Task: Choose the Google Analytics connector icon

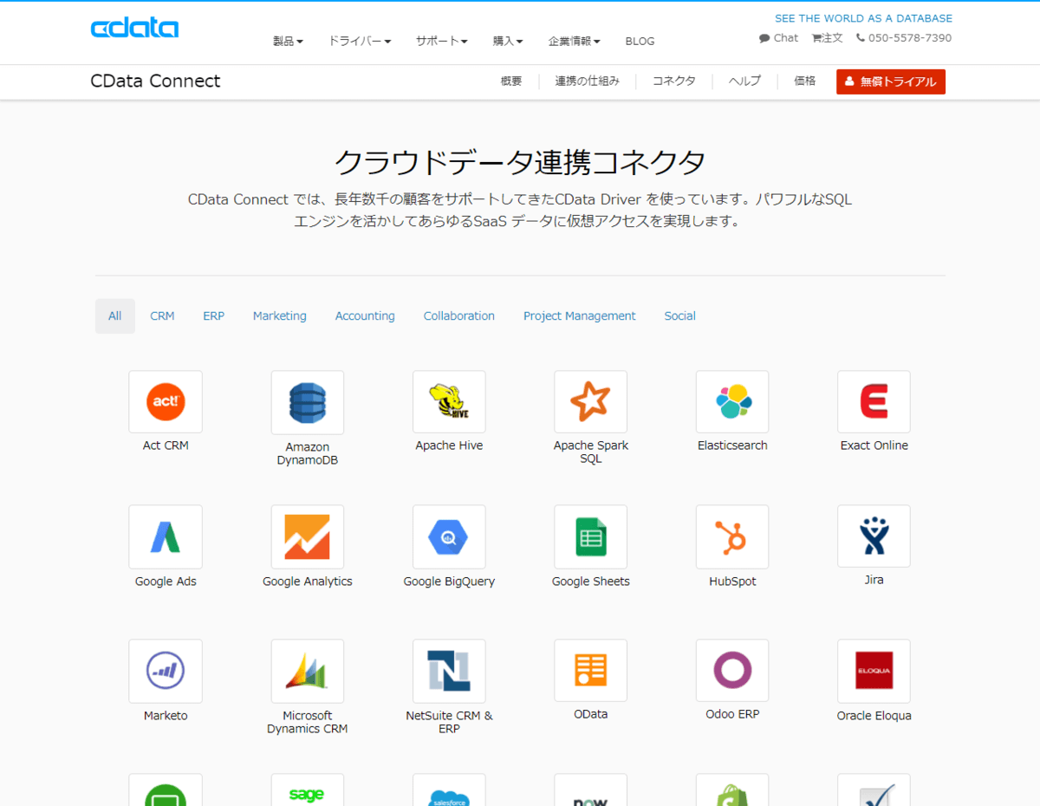Action: (x=308, y=537)
